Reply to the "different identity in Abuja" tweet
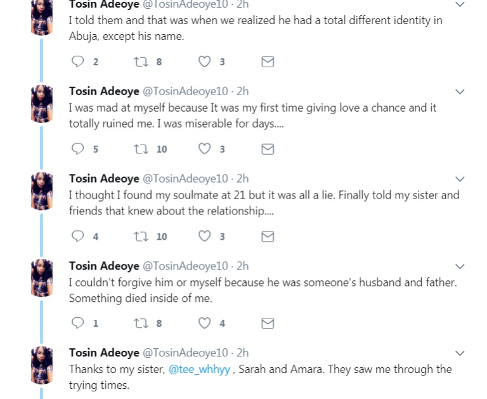This screenshot has width=487, height=399. pos(78,62)
